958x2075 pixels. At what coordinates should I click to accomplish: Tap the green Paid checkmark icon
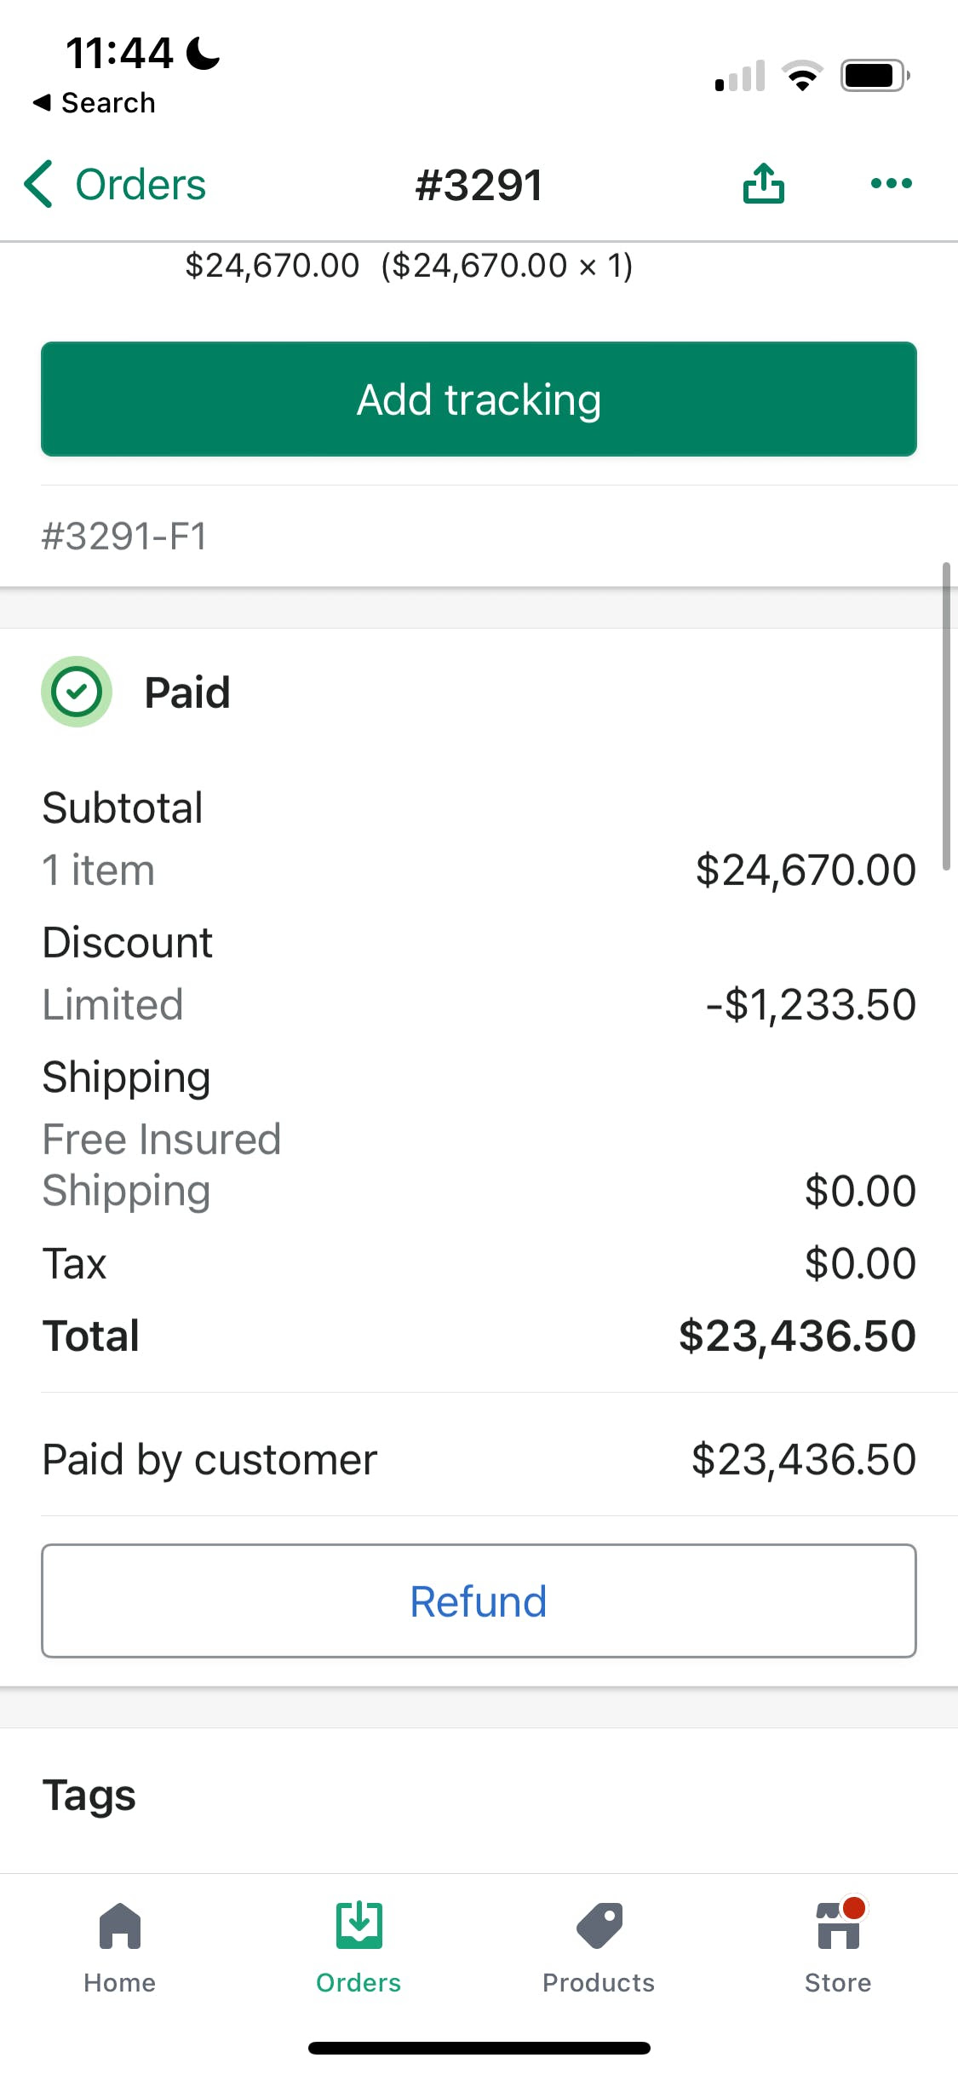(x=77, y=692)
